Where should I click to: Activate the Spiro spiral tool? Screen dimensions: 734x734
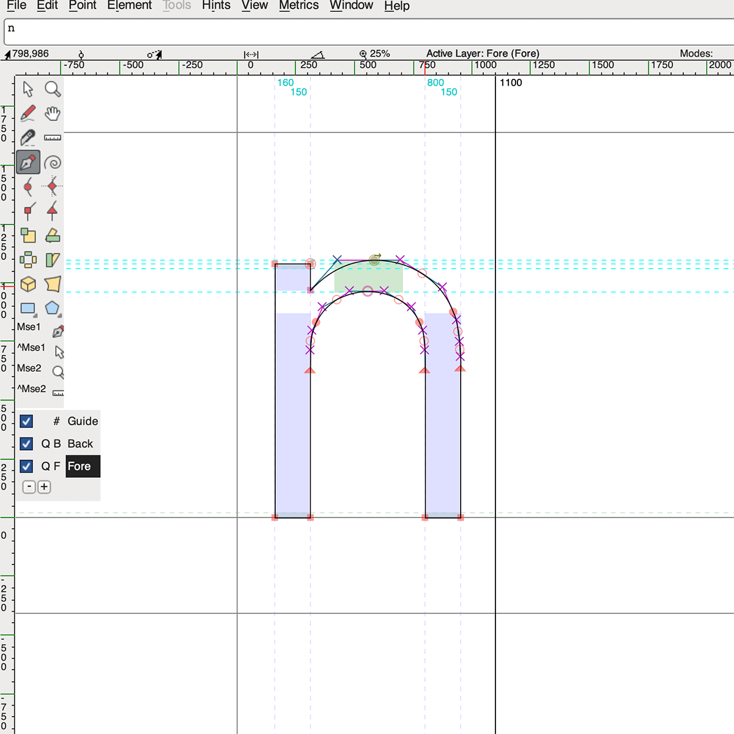[x=53, y=163]
